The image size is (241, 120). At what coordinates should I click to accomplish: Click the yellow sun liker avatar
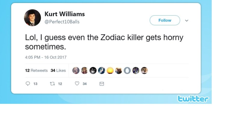(110, 70)
